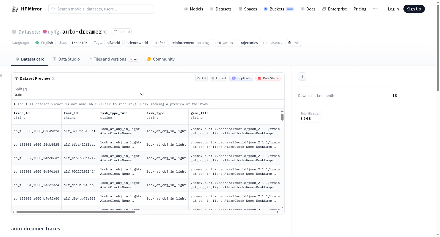Expand the full dataset viewer not available notice
The height and width of the screenshot is (237, 440).
(112, 104)
